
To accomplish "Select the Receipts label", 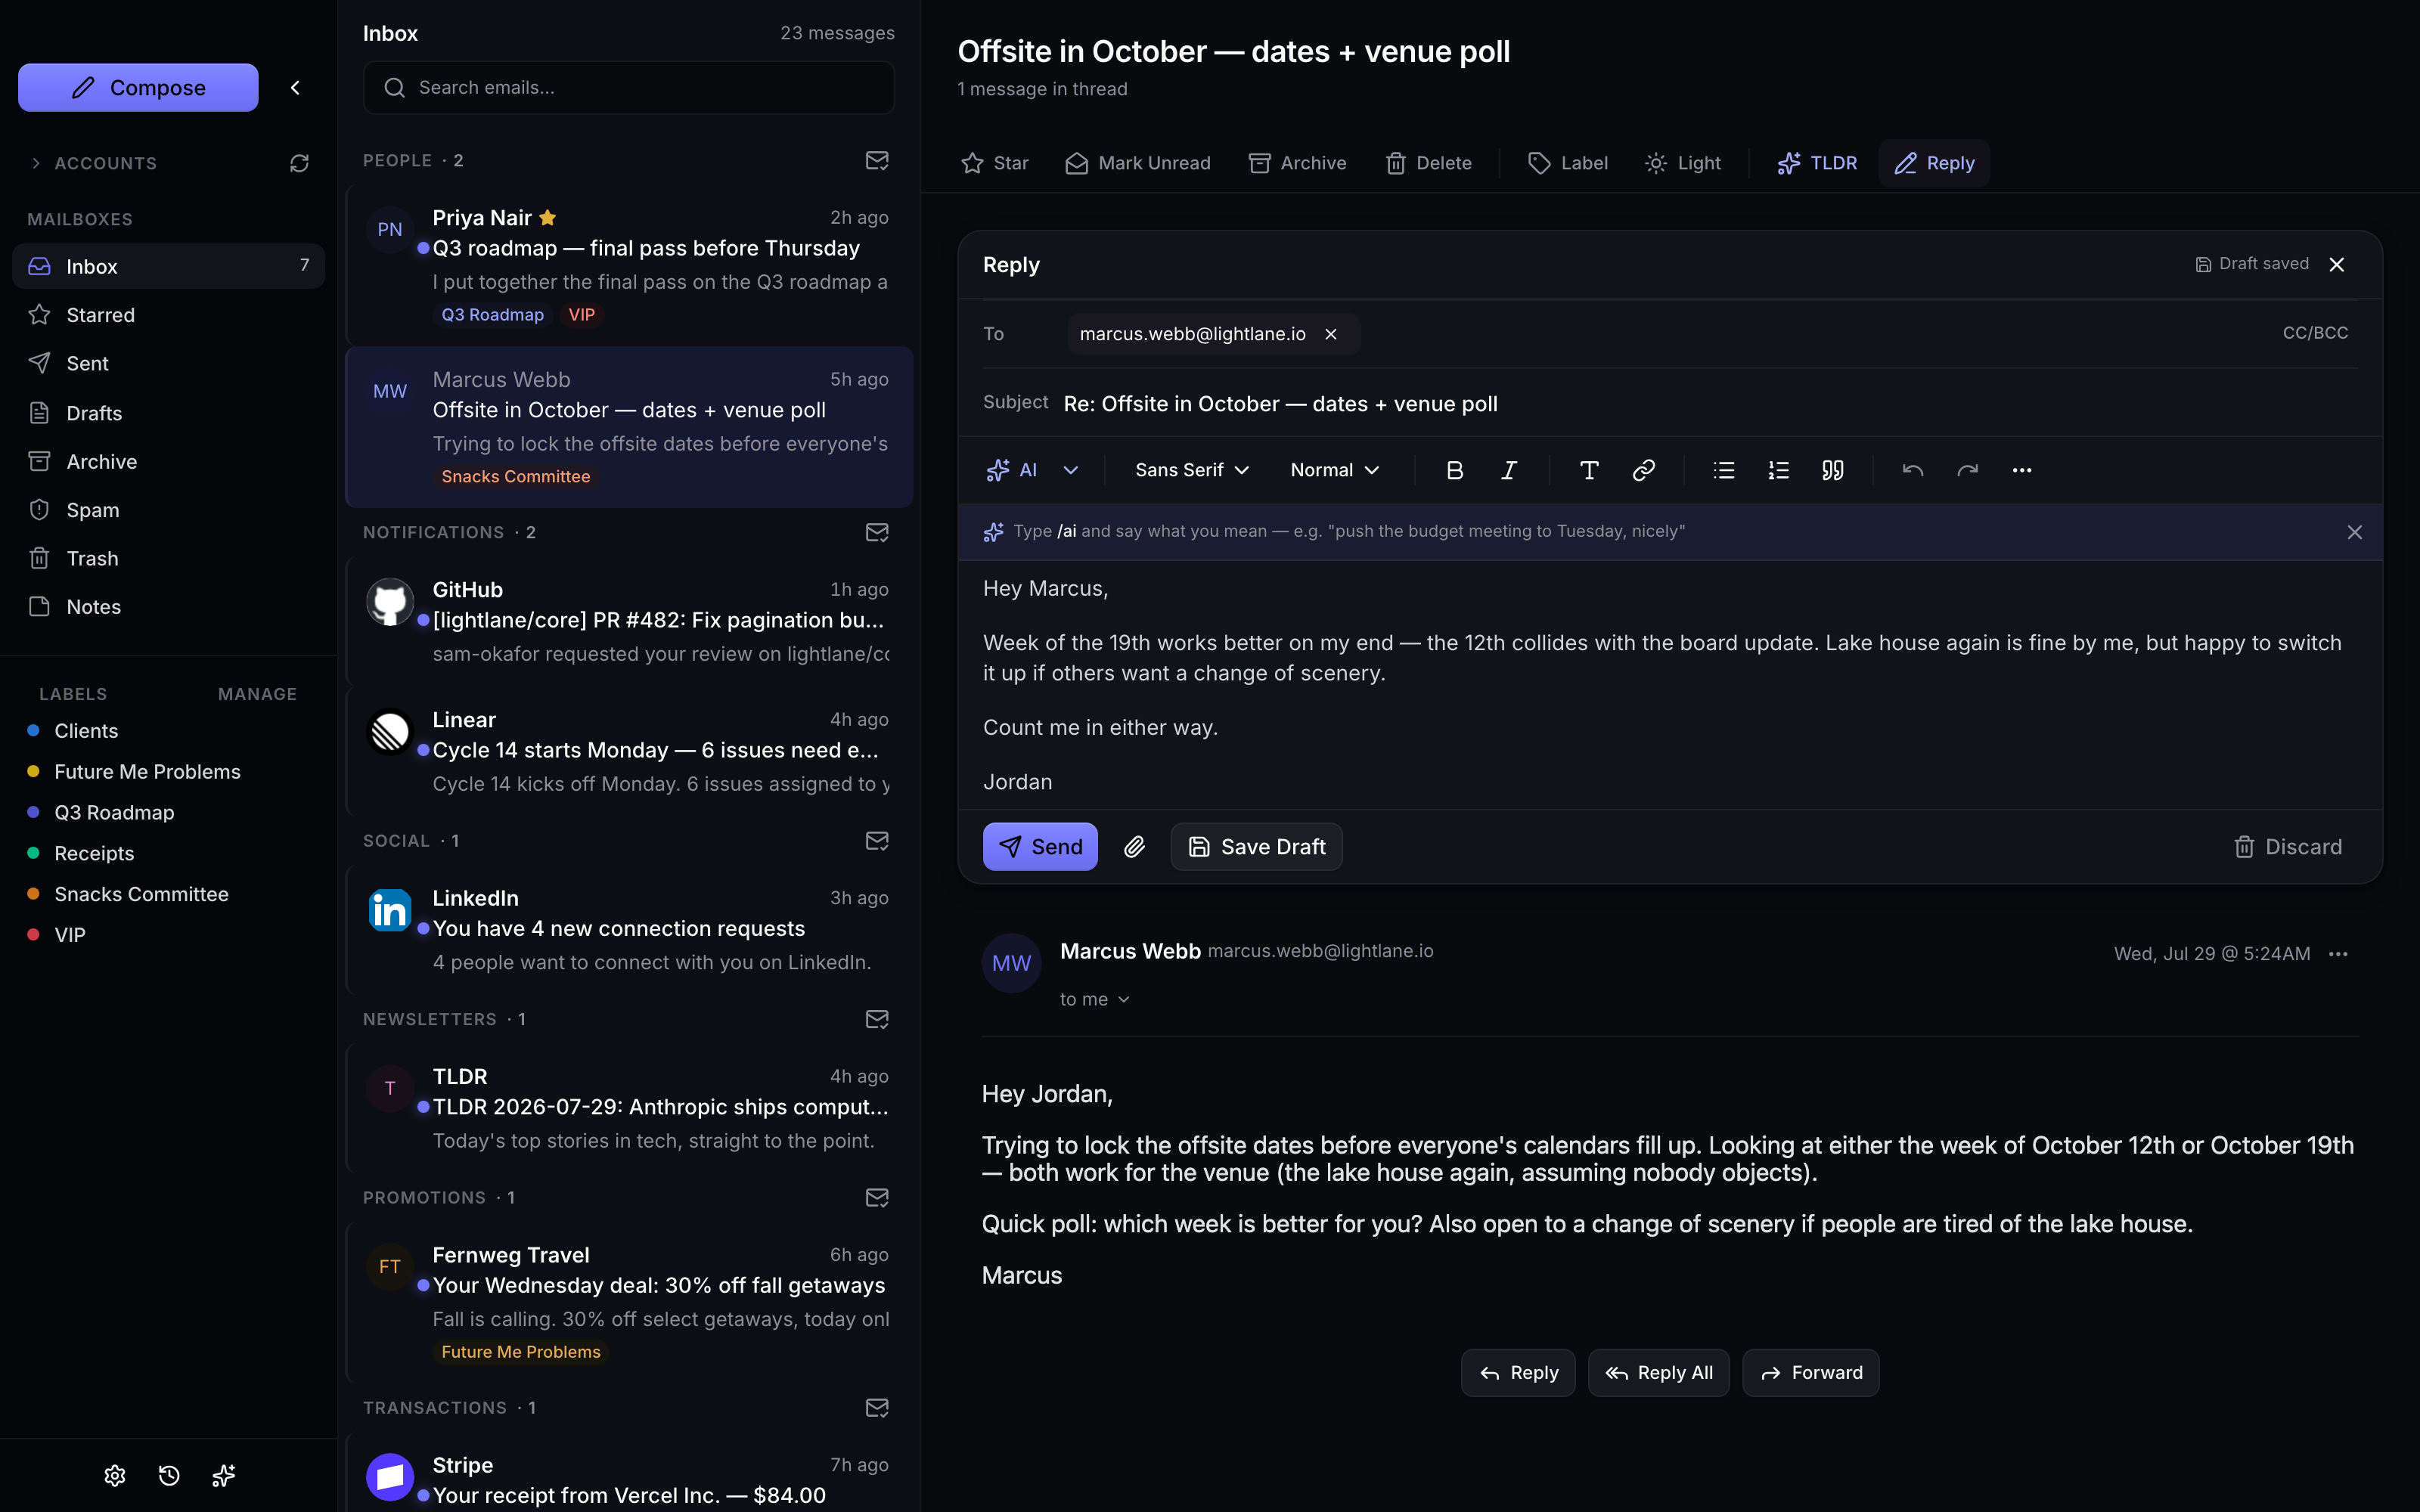I will [x=94, y=853].
